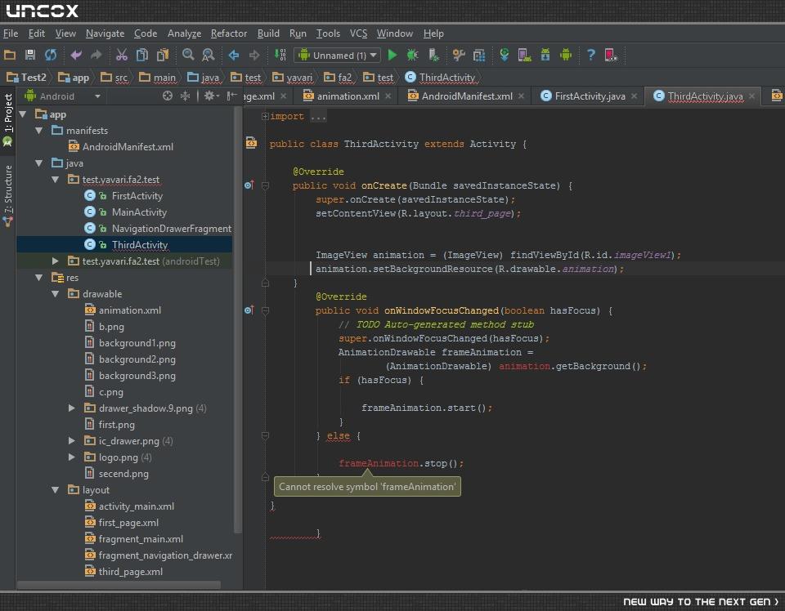Click the Help question mark icon
The height and width of the screenshot is (611, 785).
pyautogui.click(x=590, y=55)
